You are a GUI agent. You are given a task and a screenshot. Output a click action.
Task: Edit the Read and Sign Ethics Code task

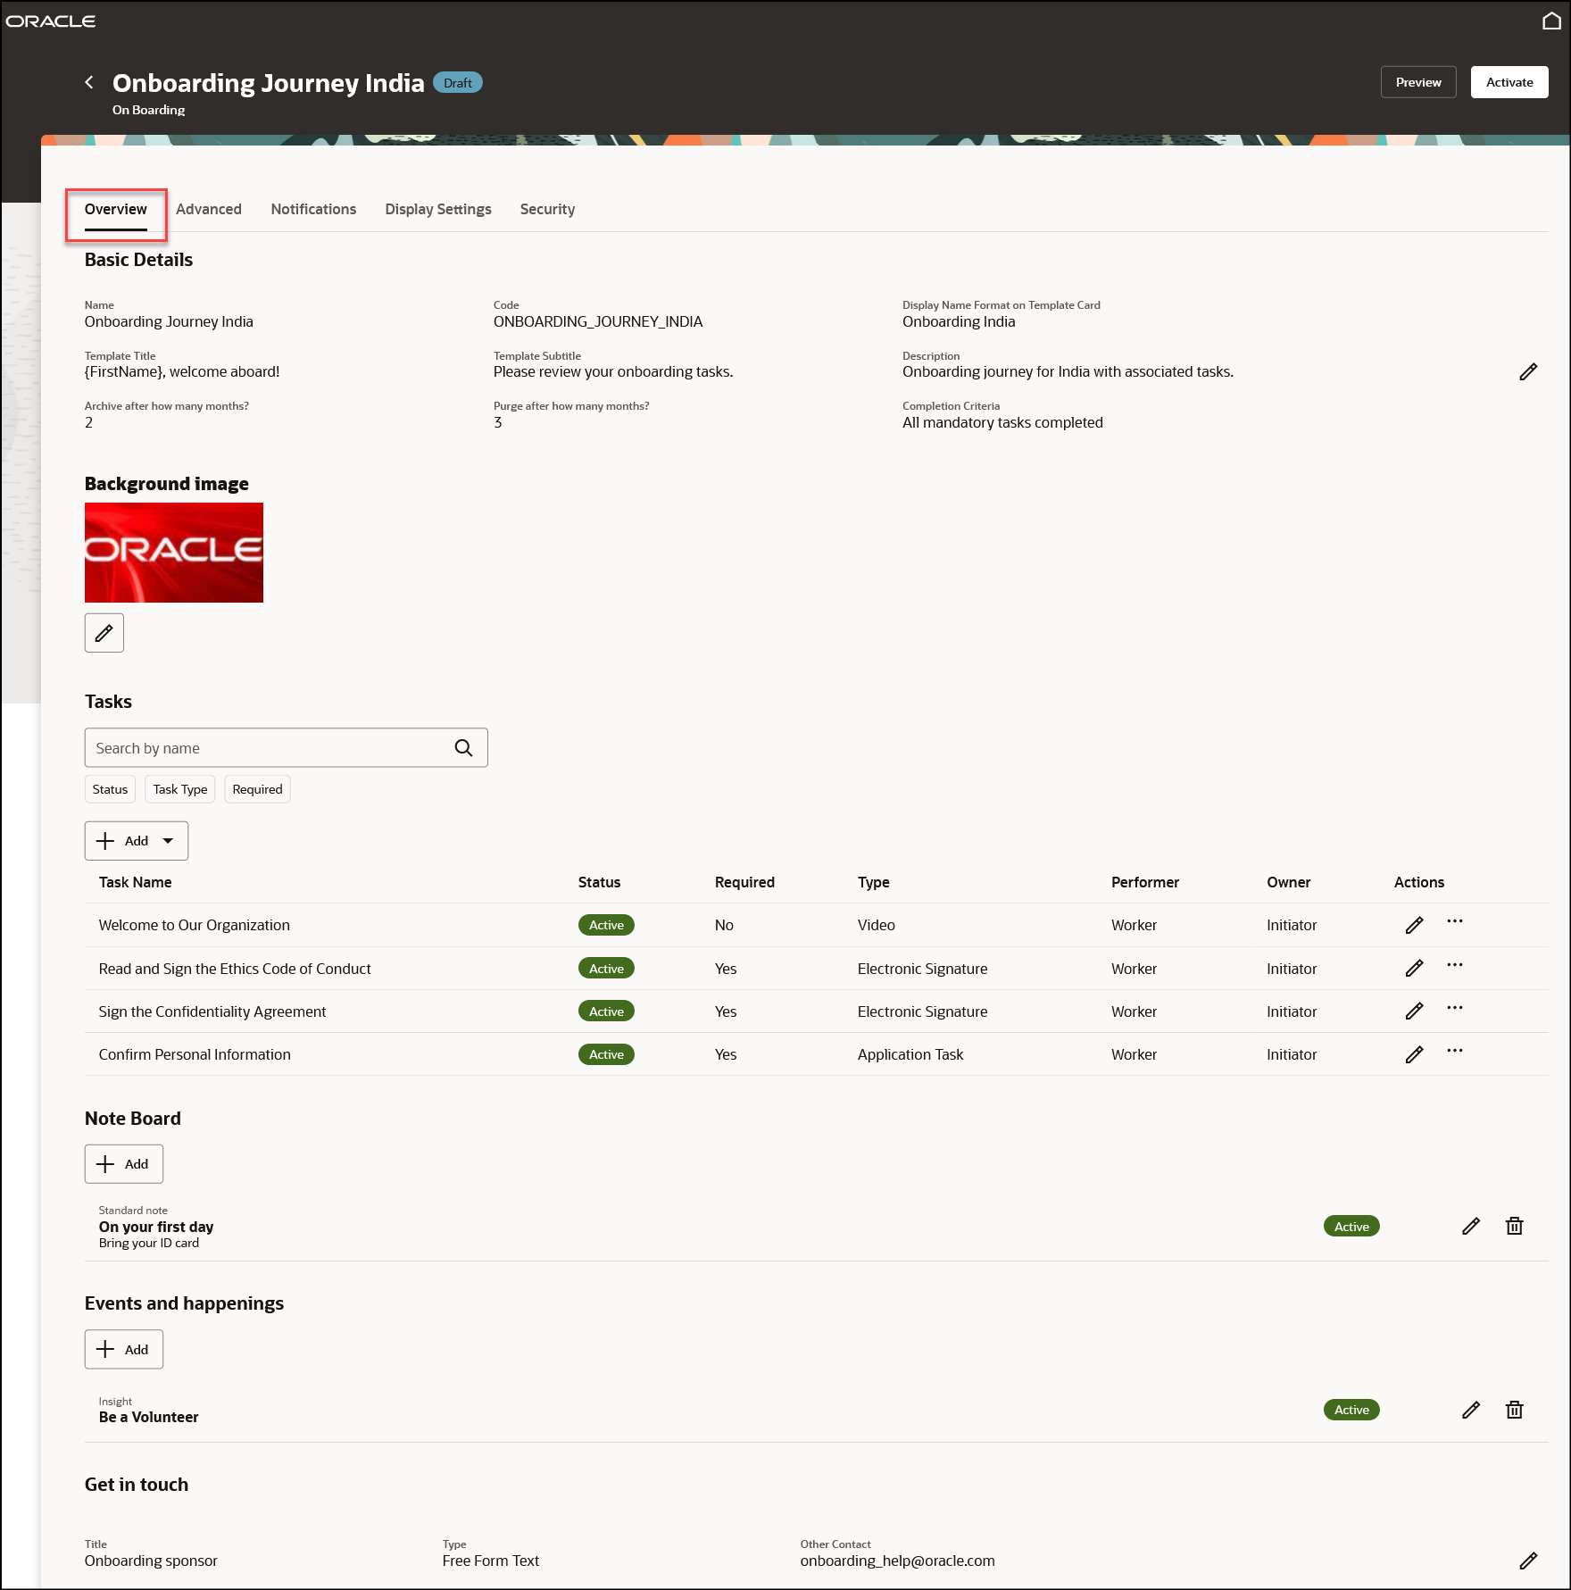click(x=1414, y=968)
